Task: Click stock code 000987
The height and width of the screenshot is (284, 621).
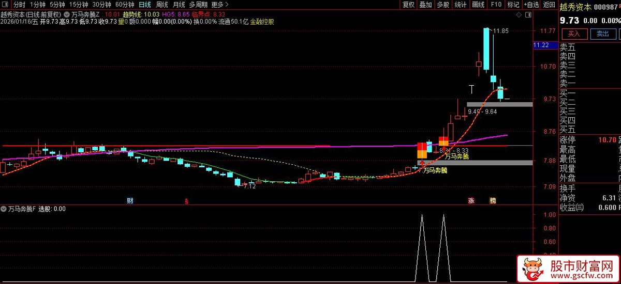Action: (x=607, y=7)
